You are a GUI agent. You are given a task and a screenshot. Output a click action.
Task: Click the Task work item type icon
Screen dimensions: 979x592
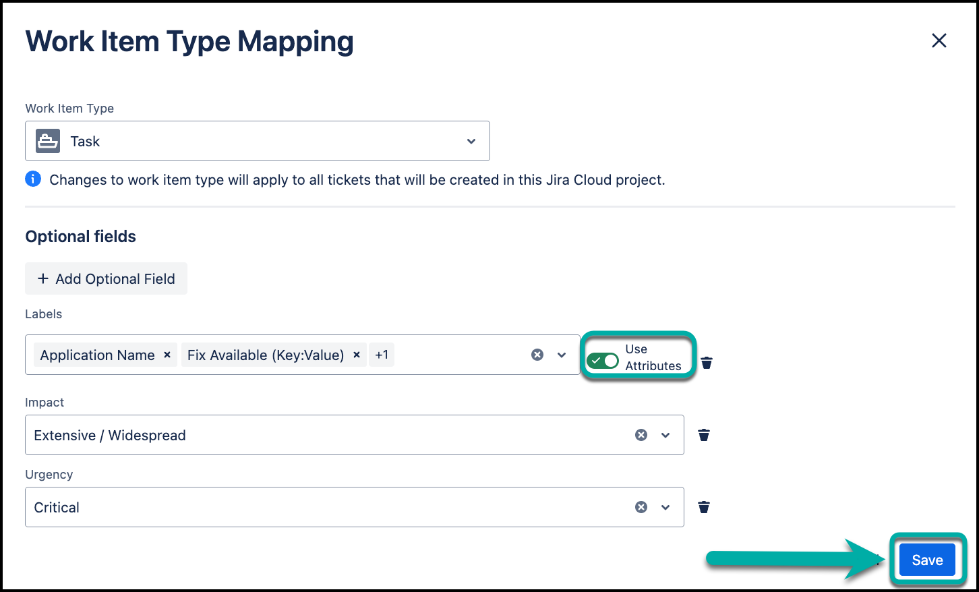(x=48, y=141)
